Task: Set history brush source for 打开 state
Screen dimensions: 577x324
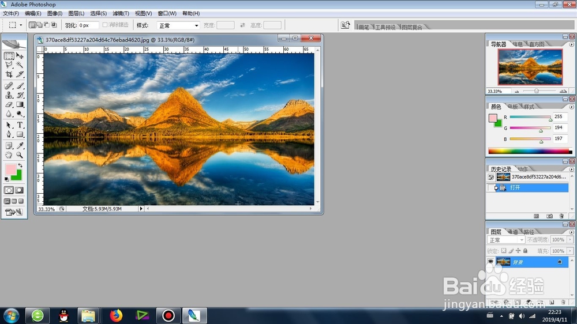Action: (x=490, y=188)
